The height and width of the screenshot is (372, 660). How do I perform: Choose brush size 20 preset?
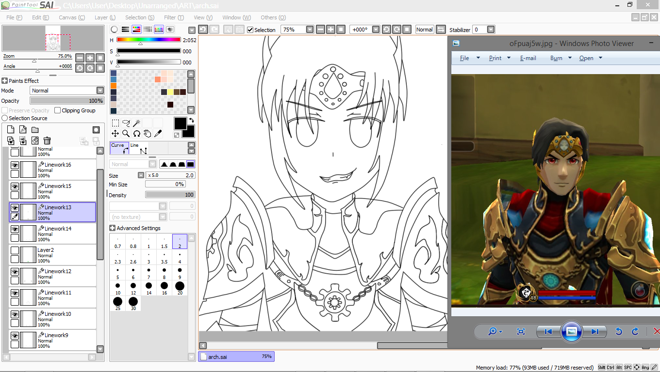(x=180, y=289)
